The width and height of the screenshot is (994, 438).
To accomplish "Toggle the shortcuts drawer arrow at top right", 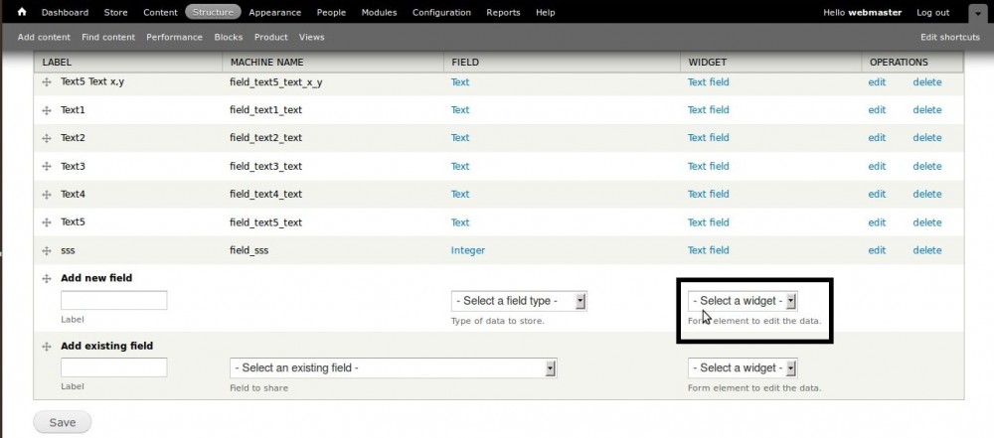I will pyautogui.click(x=975, y=13).
